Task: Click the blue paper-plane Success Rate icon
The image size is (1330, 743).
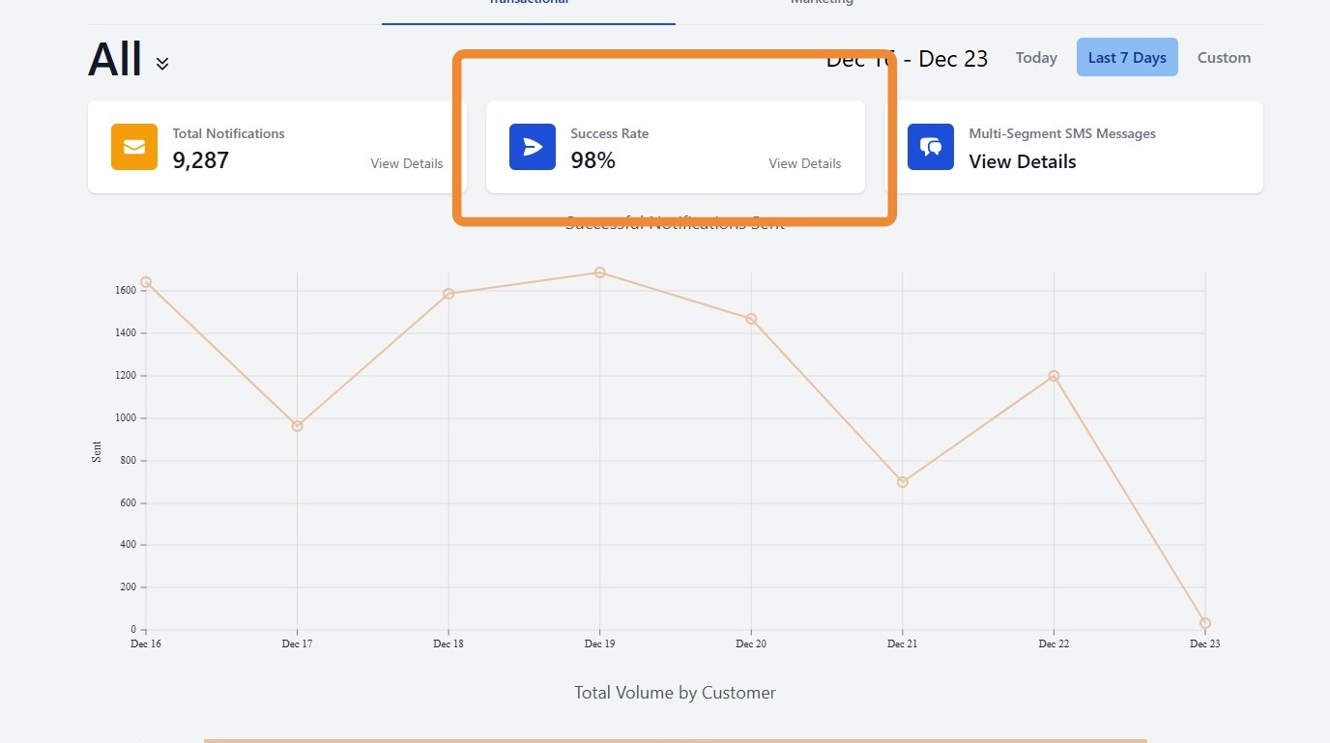Action: click(x=533, y=147)
